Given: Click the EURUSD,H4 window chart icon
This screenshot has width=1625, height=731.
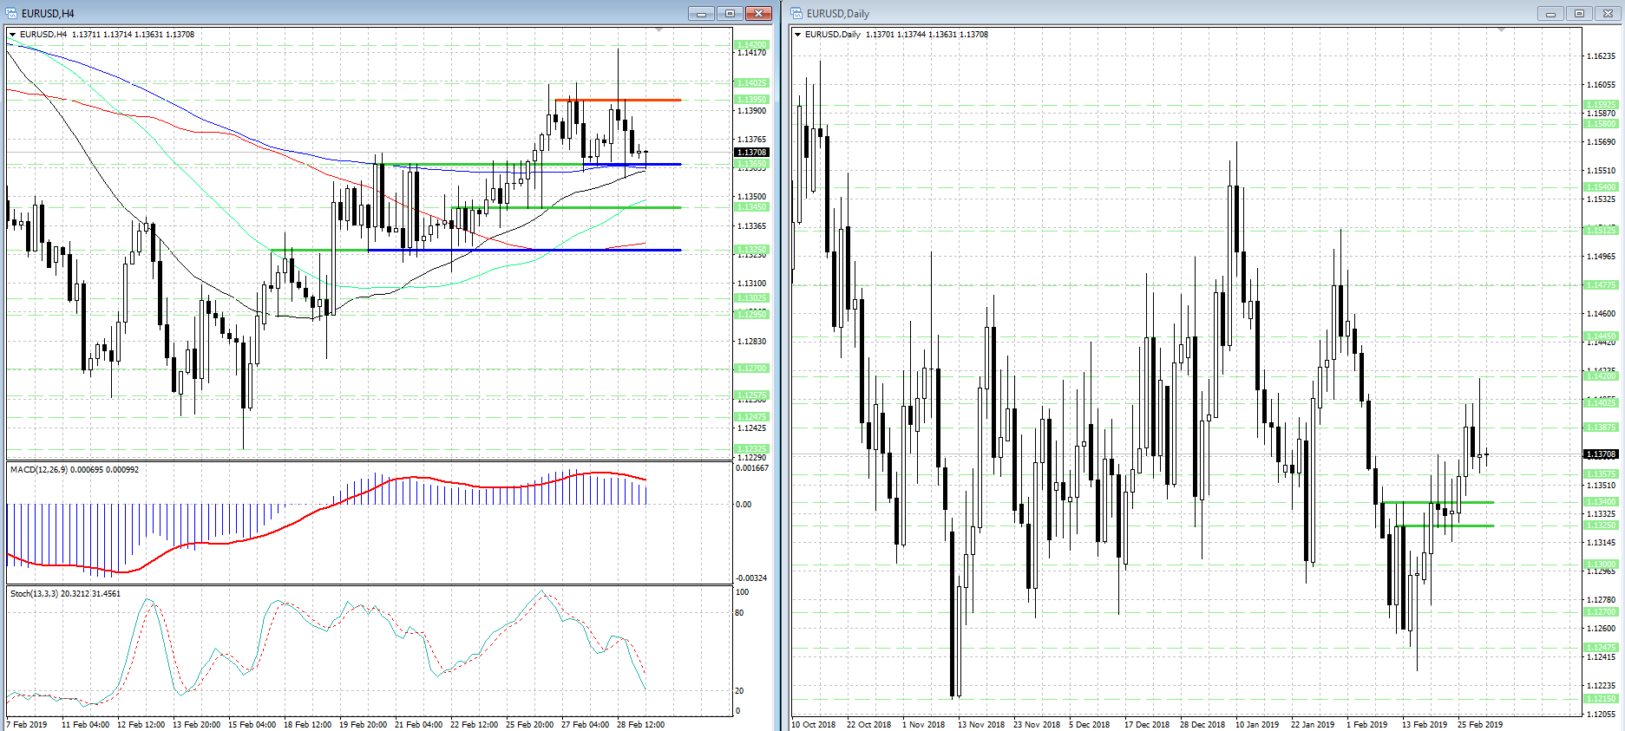Looking at the screenshot, I should click(x=10, y=13).
